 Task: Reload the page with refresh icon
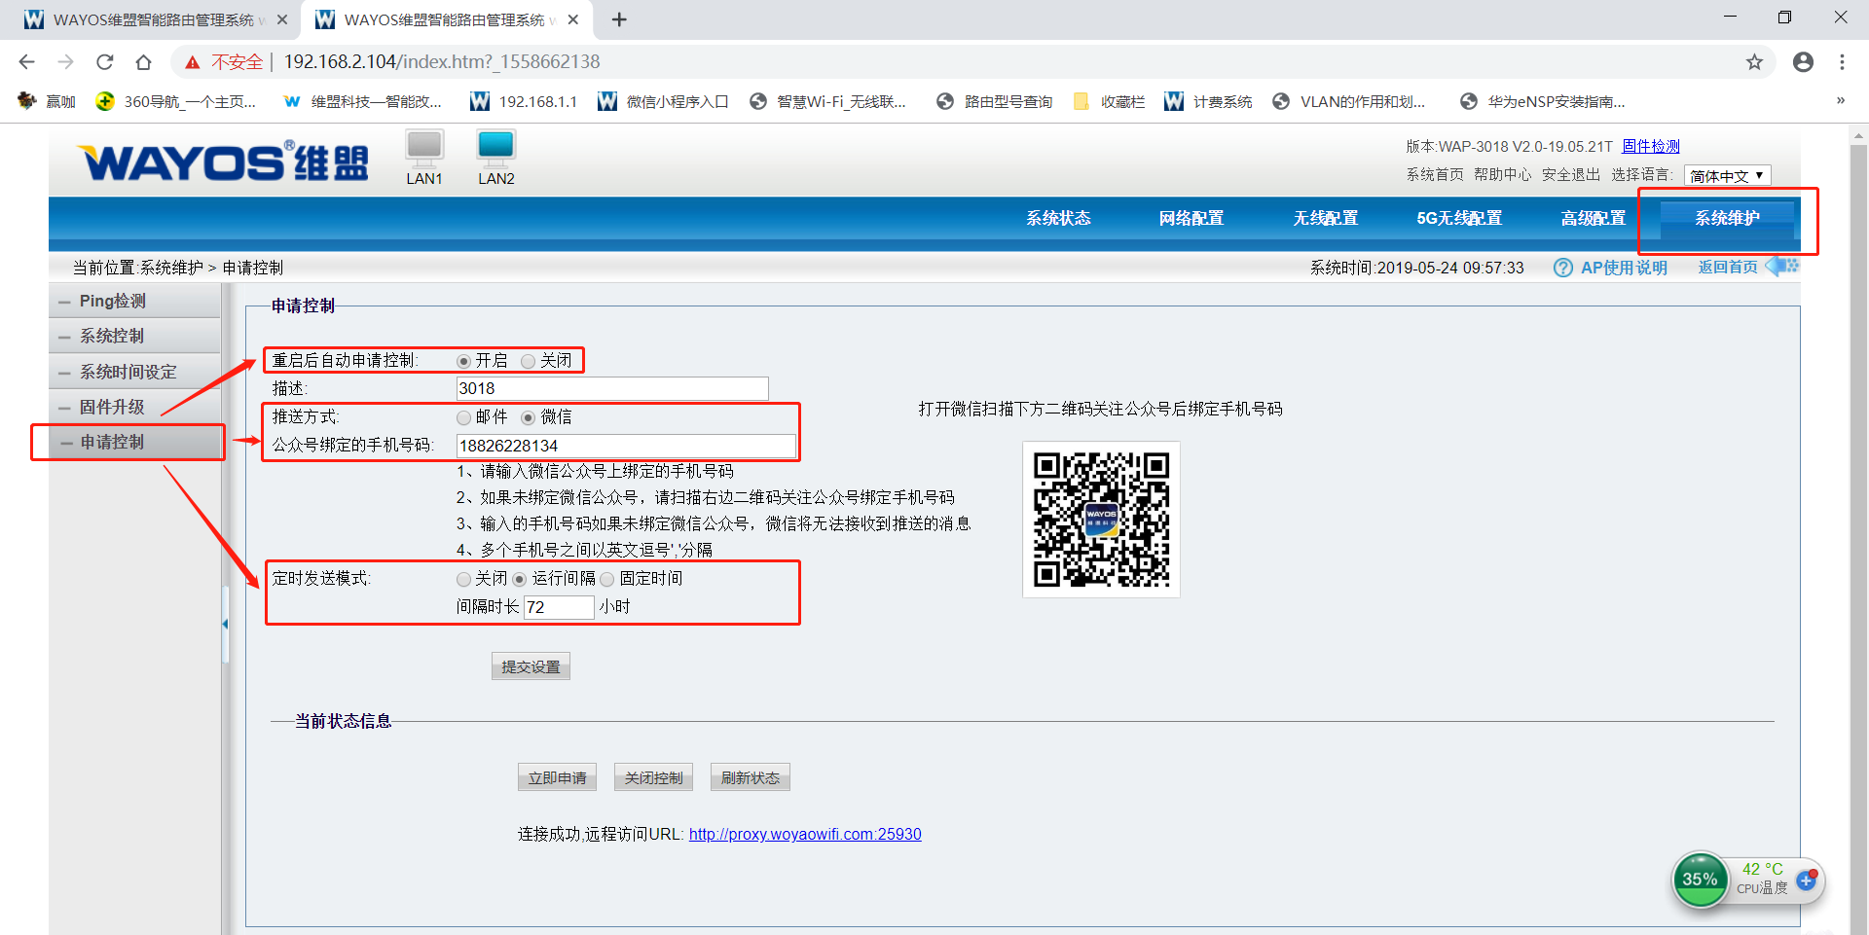click(104, 62)
